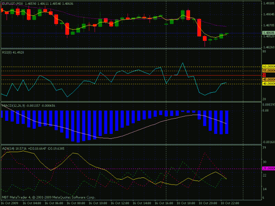Click the 16 Oct 12:00 time label
This screenshot has width=275, height=206.
pyautogui.click(x=120, y=203)
